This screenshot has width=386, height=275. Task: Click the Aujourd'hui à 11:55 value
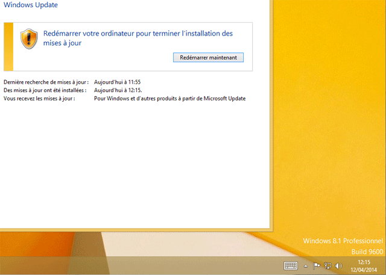(x=118, y=81)
